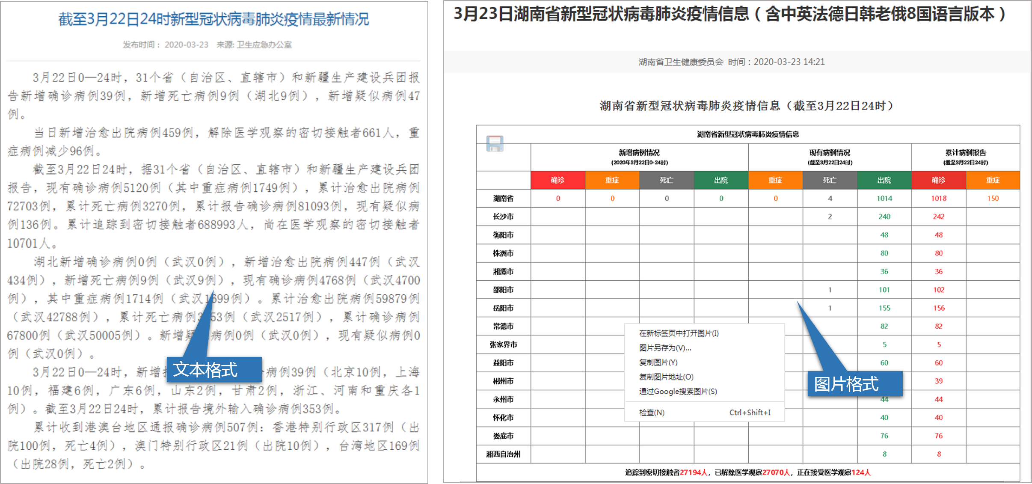1032x484 pixels.
Task: Click the 株洲市 row label
Action: (x=504, y=253)
